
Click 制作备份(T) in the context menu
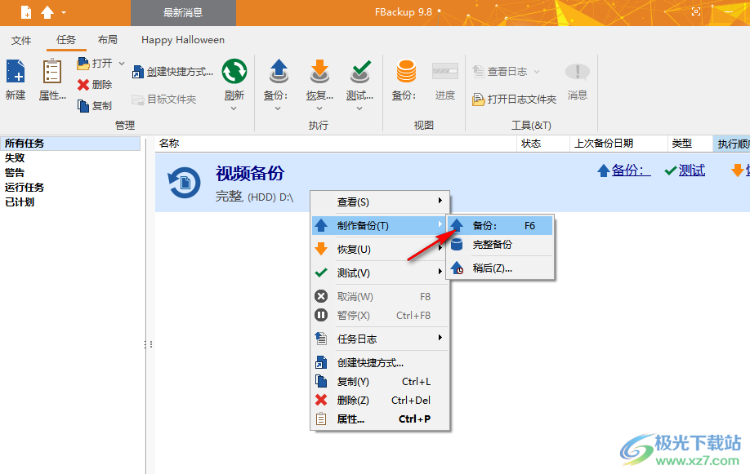(x=380, y=225)
